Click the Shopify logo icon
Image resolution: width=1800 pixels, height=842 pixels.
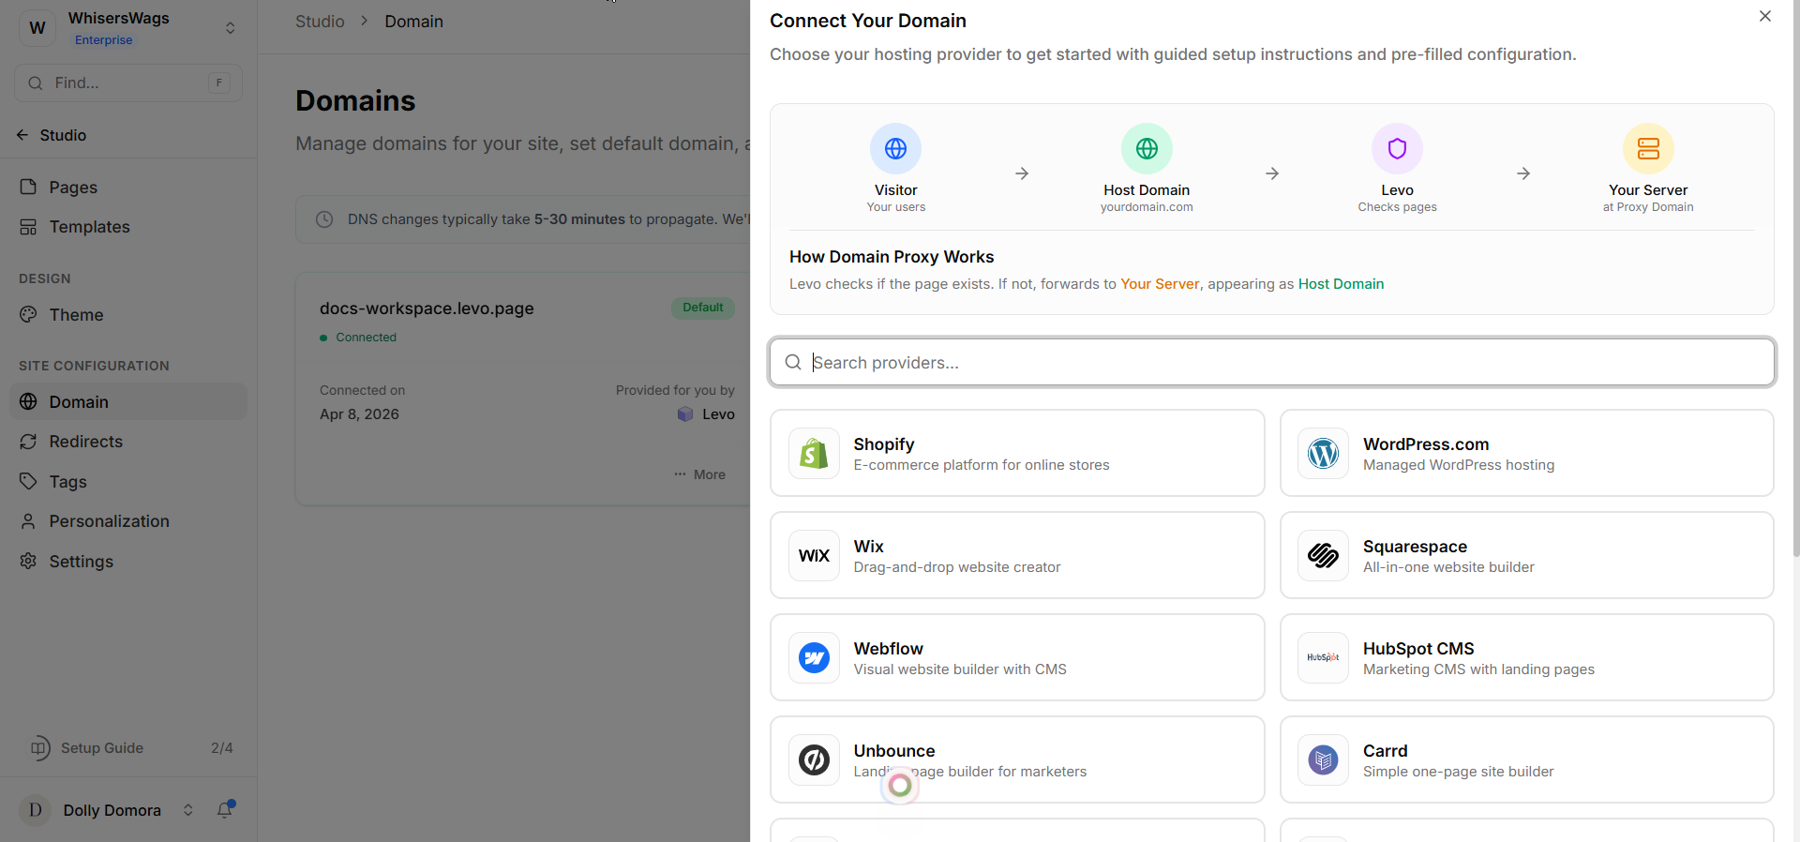point(814,454)
